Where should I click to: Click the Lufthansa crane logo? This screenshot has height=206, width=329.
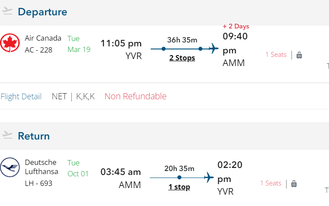[x=10, y=168]
